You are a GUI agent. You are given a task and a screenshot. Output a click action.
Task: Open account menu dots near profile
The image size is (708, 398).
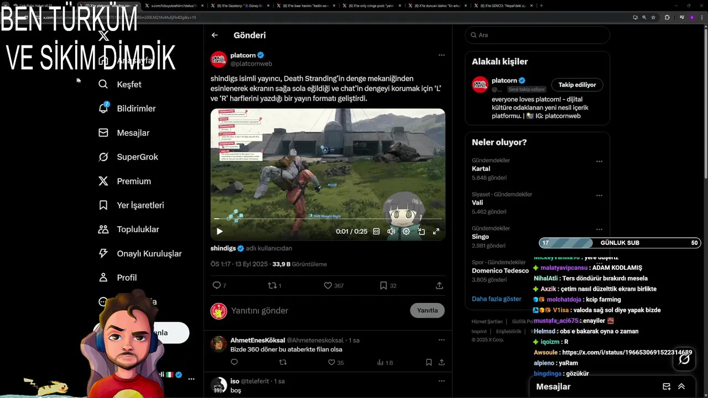pos(191,379)
